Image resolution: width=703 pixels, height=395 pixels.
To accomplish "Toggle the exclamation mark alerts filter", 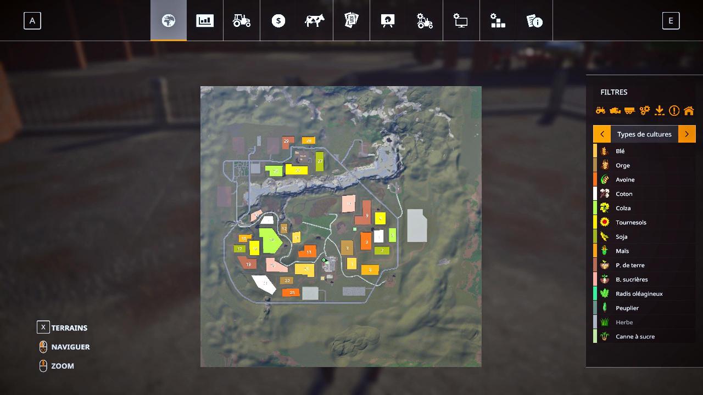I will [x=674, y=110].
